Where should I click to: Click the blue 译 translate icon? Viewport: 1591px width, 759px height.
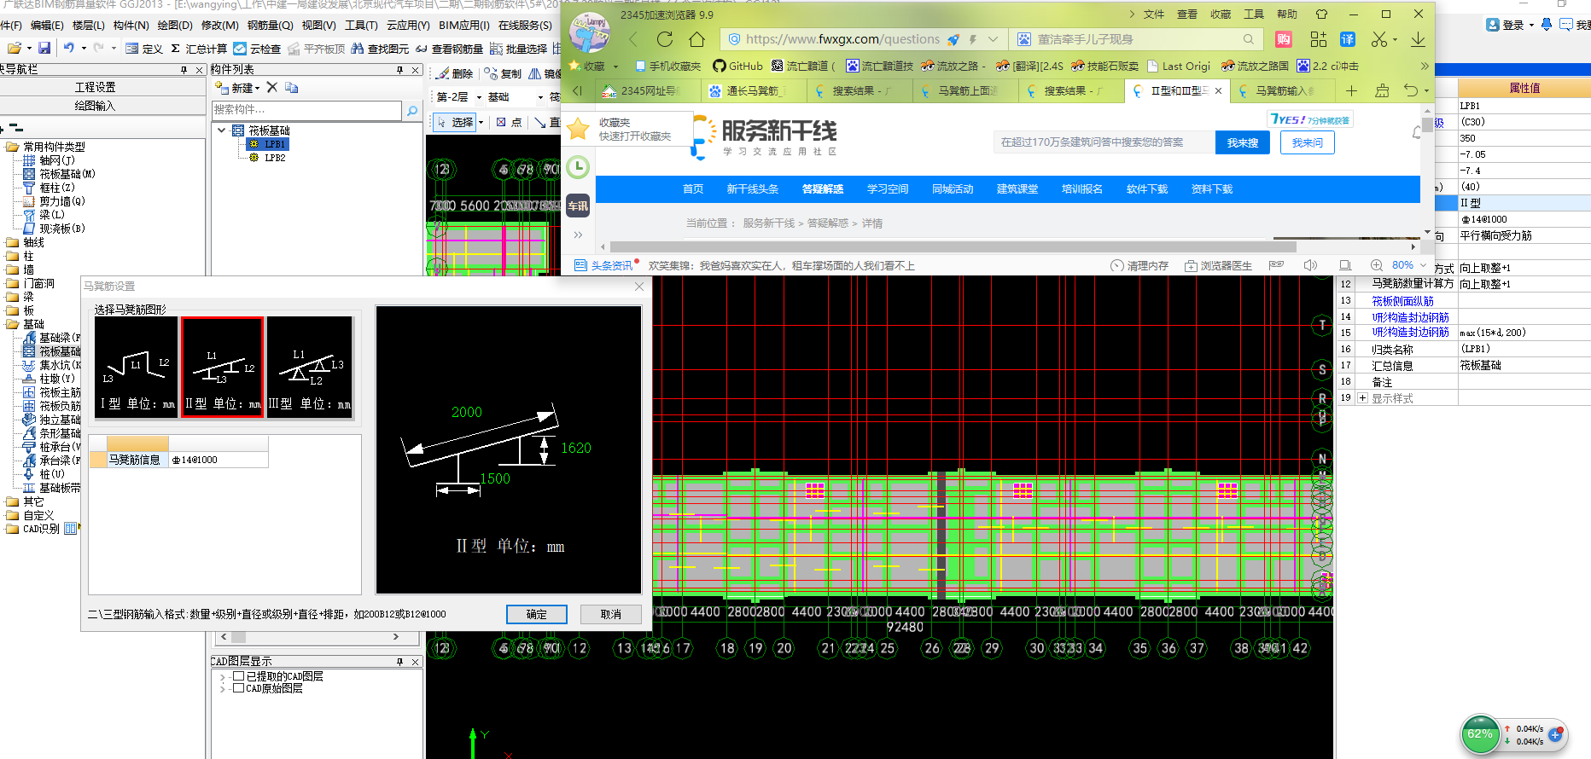click(1348, 39)
